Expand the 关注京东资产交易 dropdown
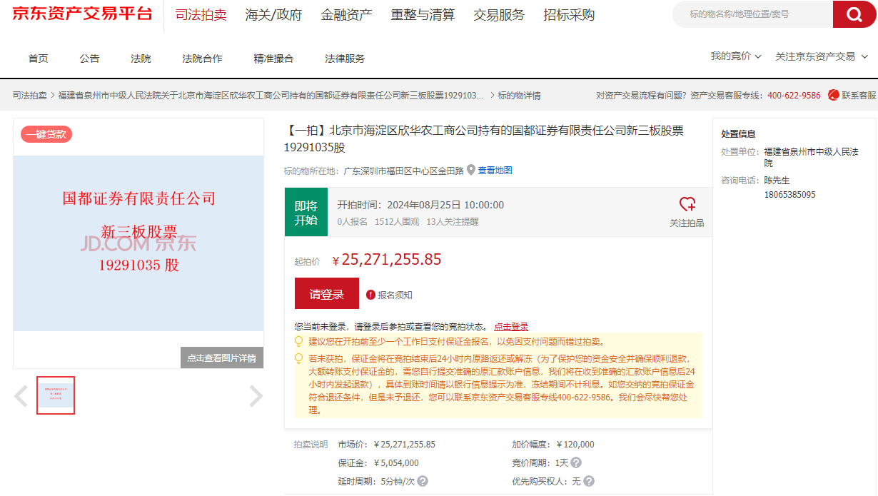This screenshot has width=878, height=496. point(821,56)
